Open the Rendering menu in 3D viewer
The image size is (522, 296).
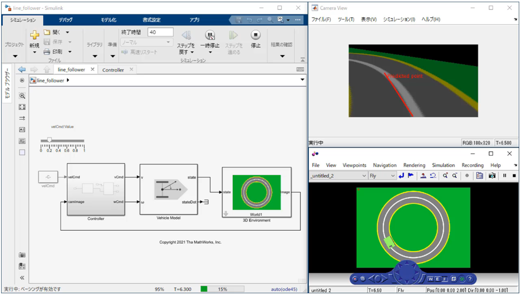(x=414, y=165)
